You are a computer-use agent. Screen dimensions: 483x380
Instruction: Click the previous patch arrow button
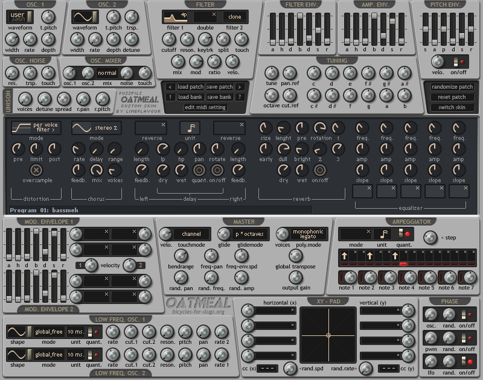[170, 87]
